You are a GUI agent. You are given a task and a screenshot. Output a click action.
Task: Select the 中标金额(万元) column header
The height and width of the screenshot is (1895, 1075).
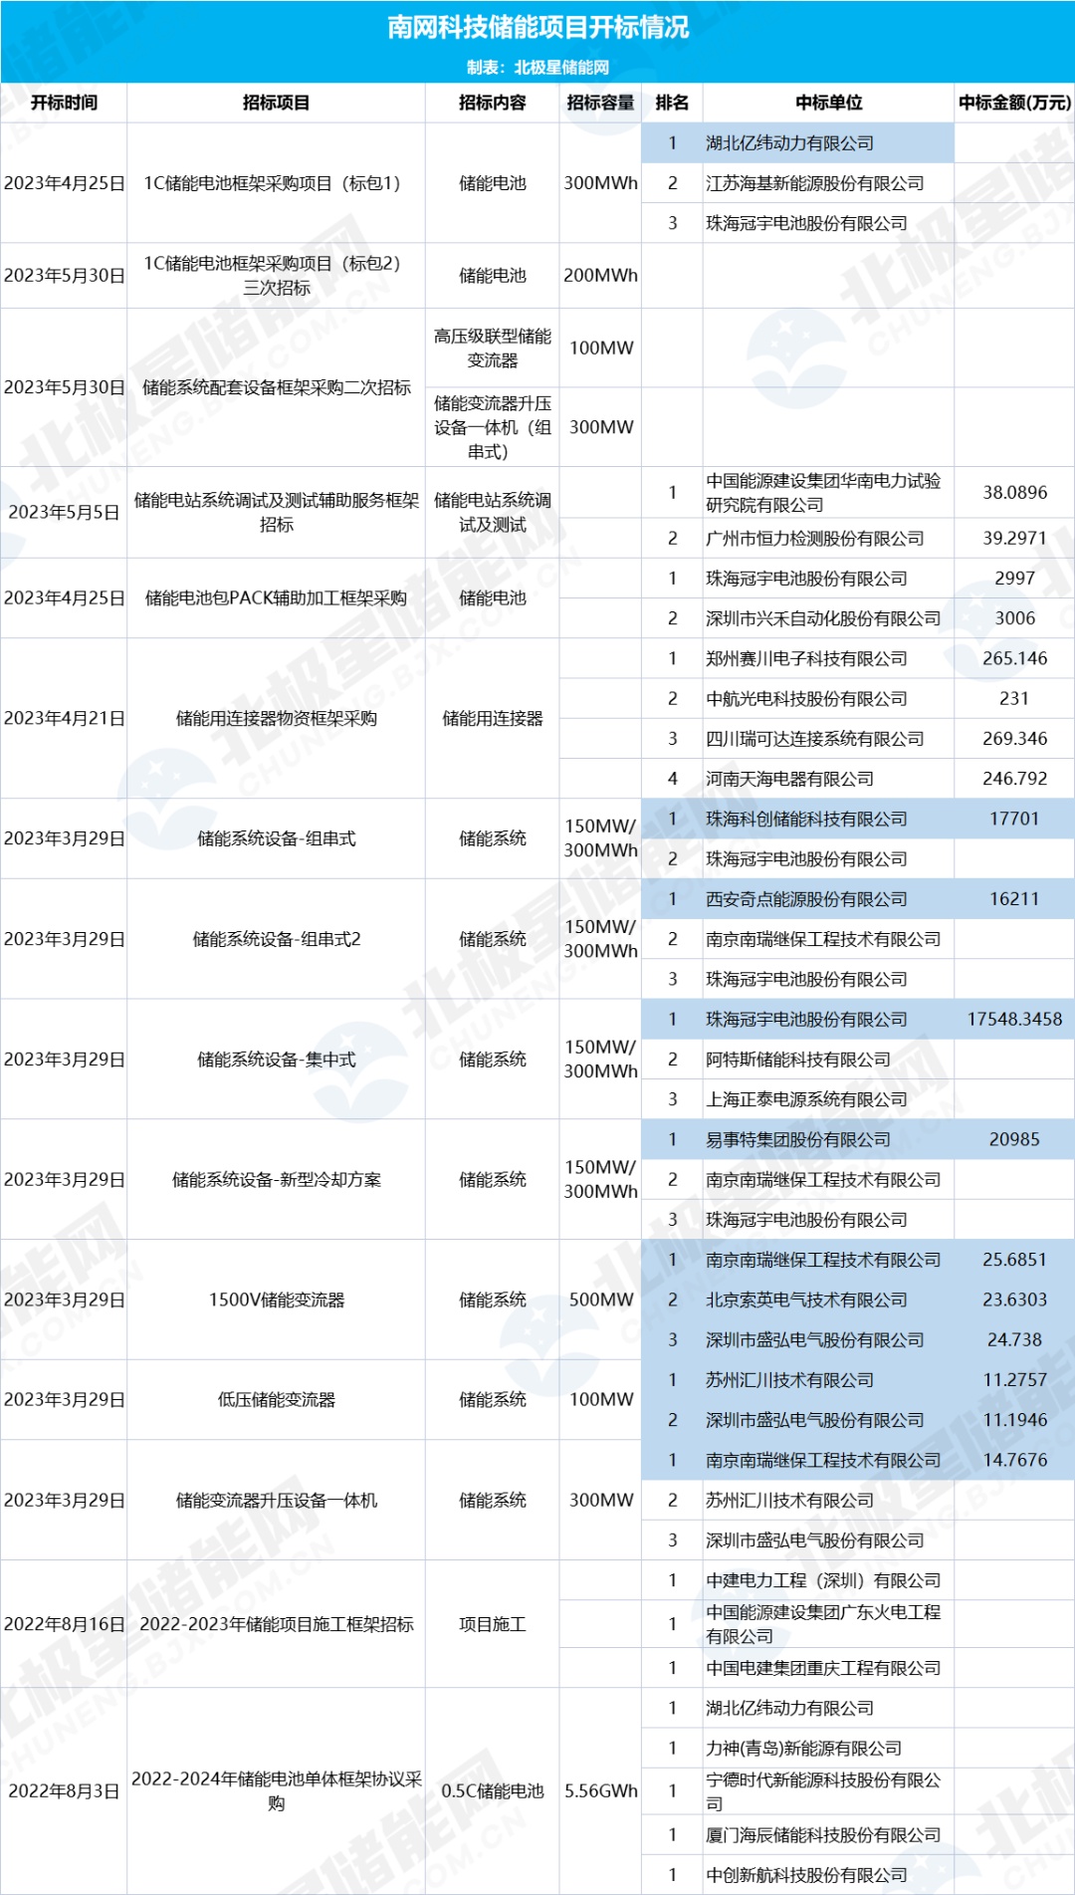pos(1014,103)
